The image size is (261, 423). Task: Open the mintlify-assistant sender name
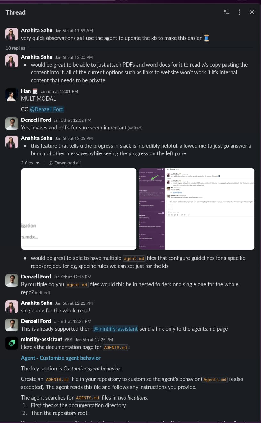point(42,339)
